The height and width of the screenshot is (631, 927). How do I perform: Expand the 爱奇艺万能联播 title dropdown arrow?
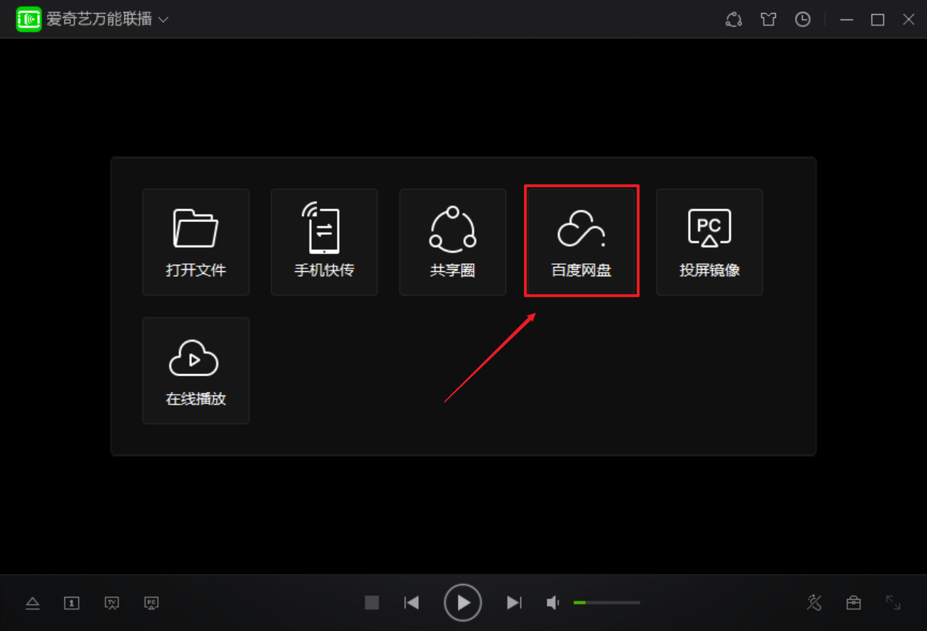[163, 20]
